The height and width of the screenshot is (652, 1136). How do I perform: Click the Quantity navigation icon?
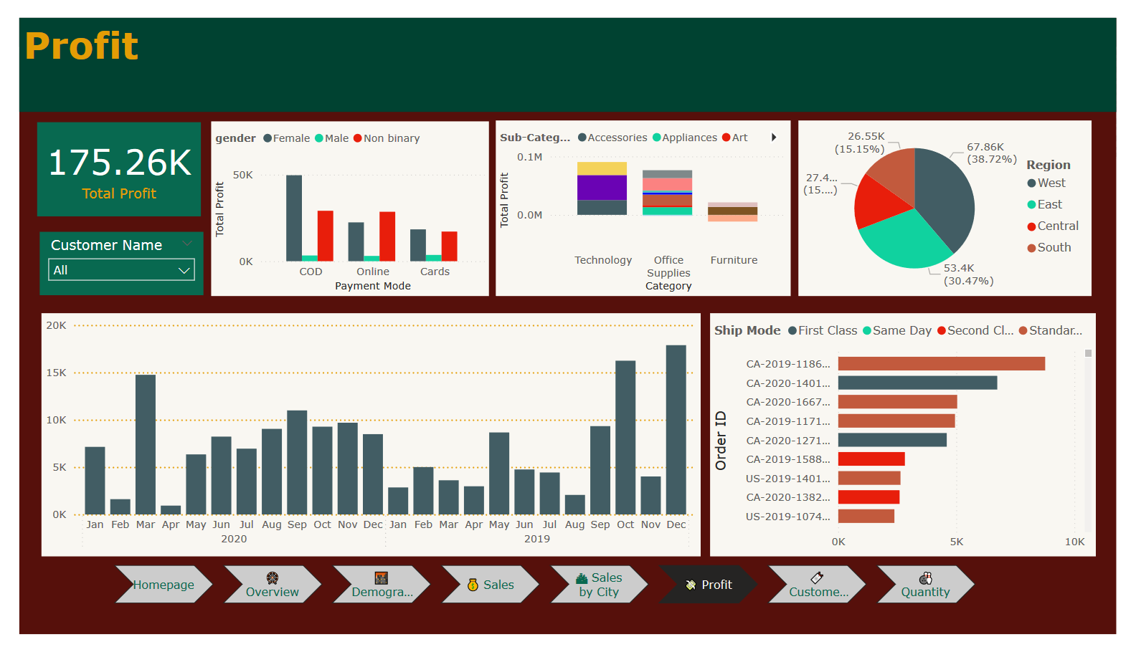[x=926, y=578]
